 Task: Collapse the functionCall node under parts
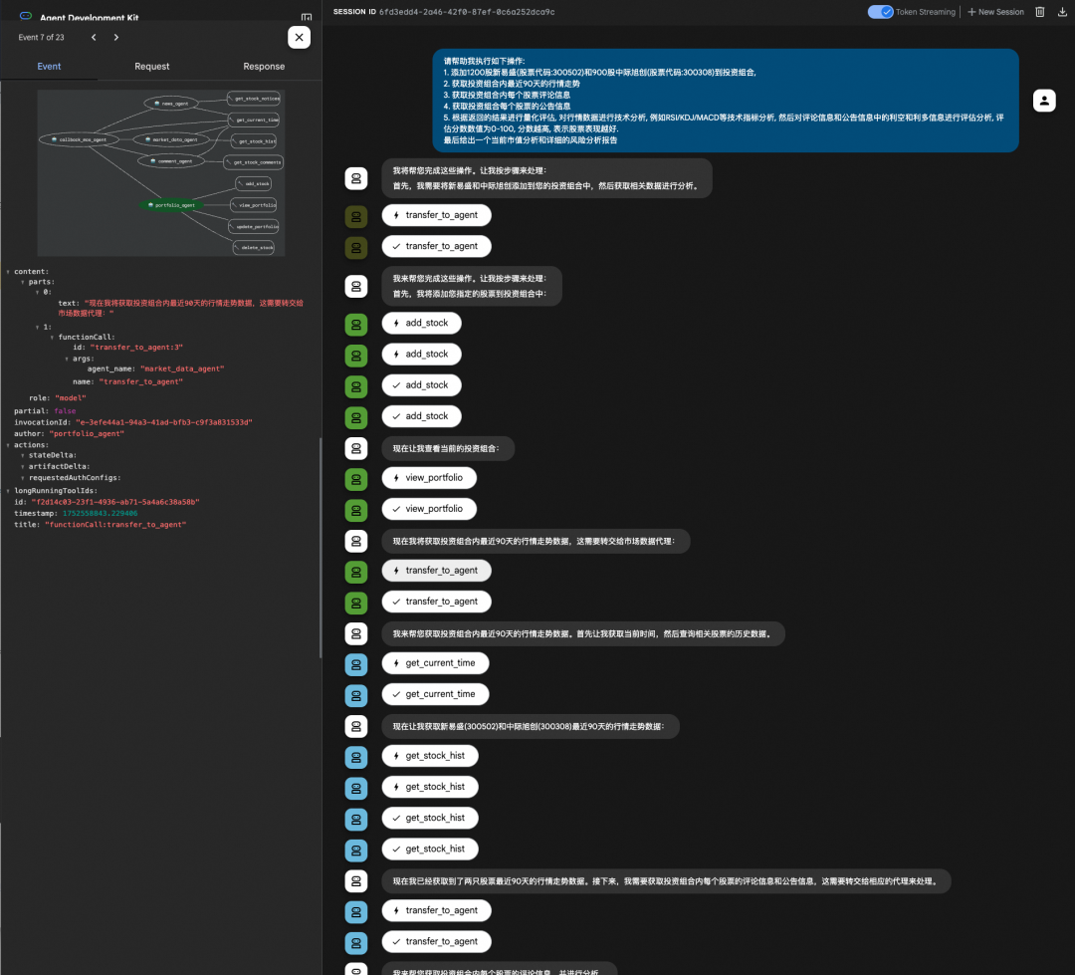coord(52,337)
